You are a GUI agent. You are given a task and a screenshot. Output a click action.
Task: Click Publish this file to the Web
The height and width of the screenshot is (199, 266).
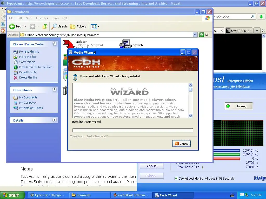coord(36,67)
